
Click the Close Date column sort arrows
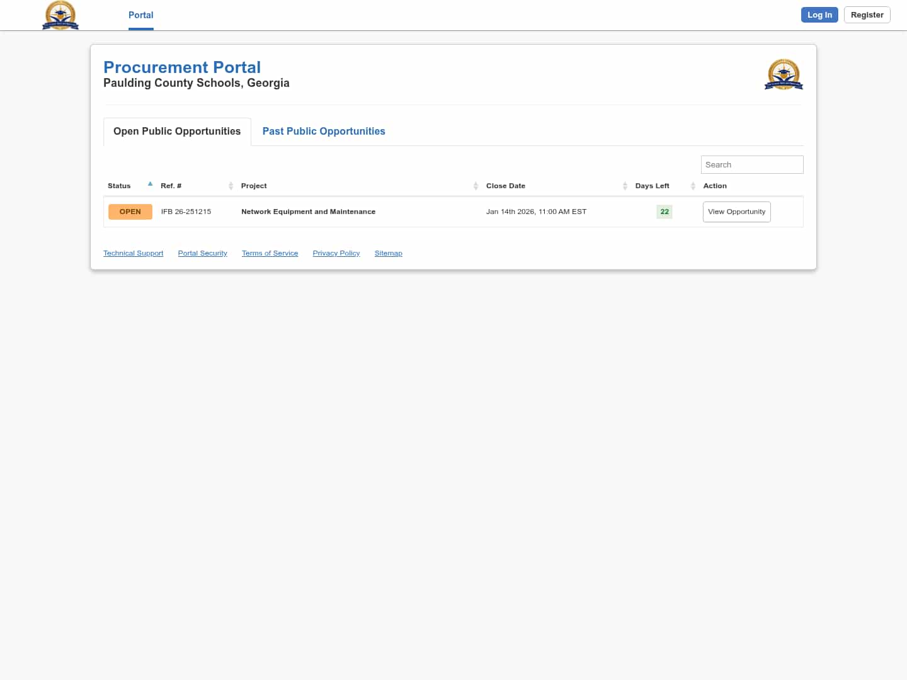tap(625, 186)
